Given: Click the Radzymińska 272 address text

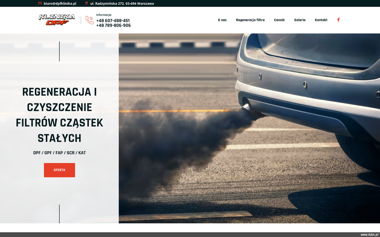Looking at the screenshot, I should point(122,3).
